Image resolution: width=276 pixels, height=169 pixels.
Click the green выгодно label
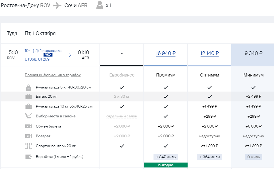166,165
